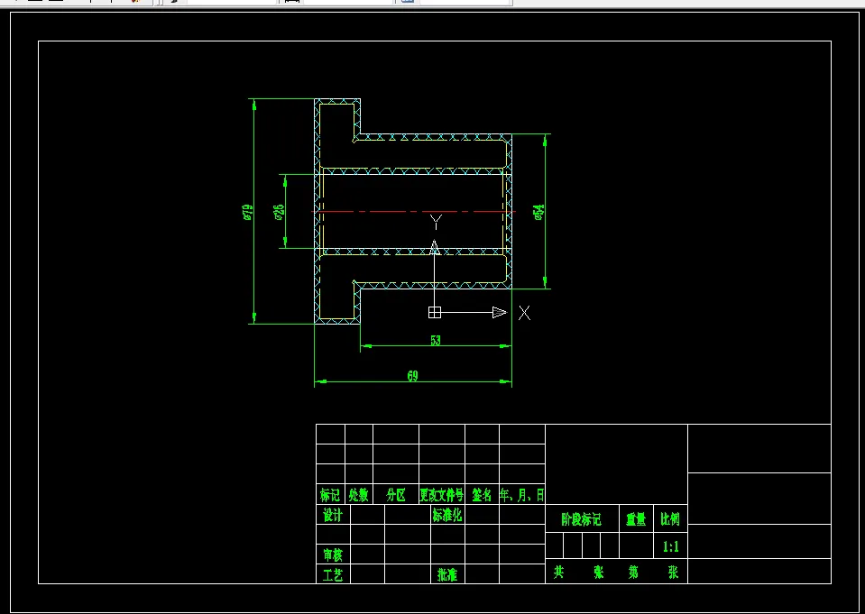
Task: Click the 第 text in title block
Action: (633, 573)
